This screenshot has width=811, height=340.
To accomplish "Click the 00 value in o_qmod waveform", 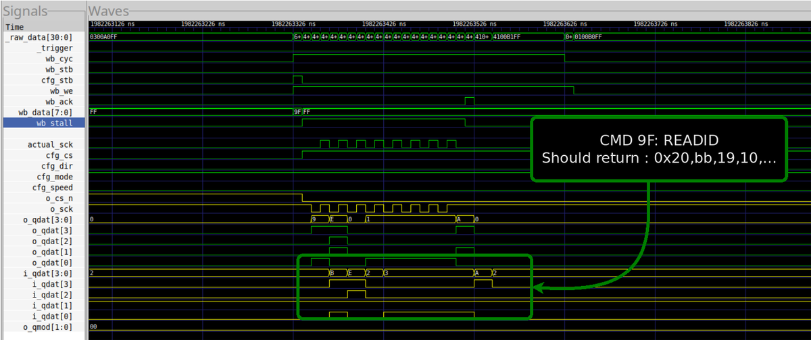I will click(x=94, y=327).
